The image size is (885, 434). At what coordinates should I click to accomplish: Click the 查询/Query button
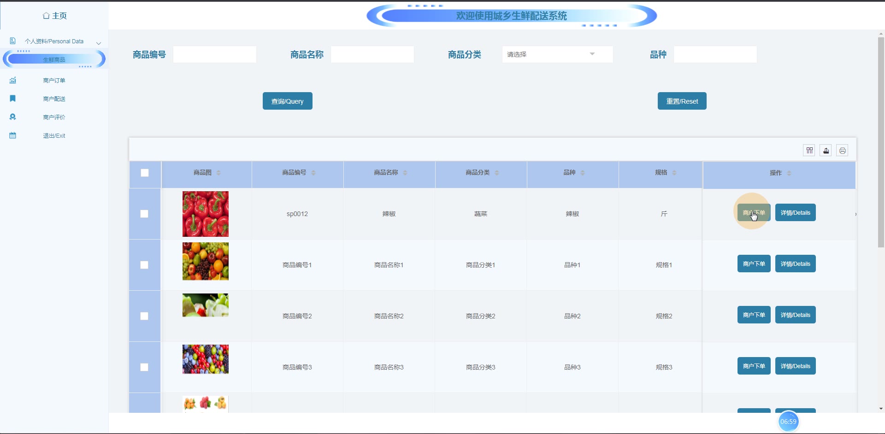coord(288,101)
